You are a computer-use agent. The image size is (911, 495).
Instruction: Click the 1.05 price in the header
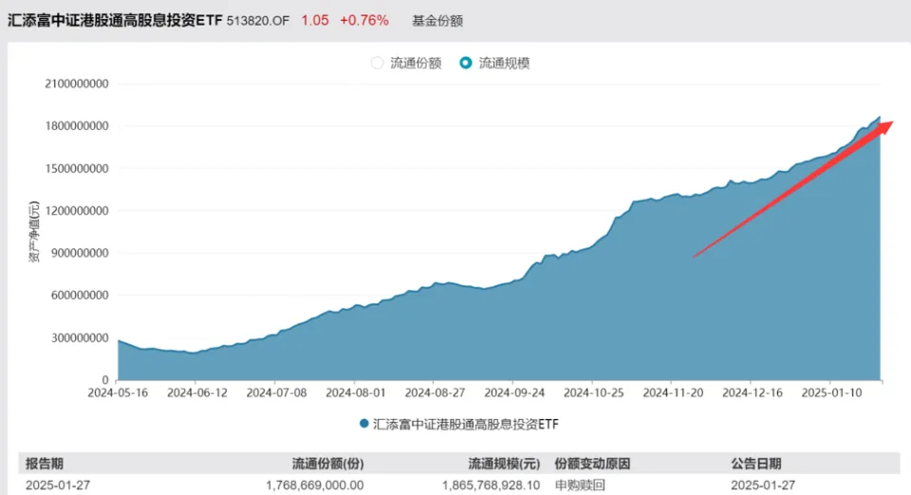[x=314, y=20]
